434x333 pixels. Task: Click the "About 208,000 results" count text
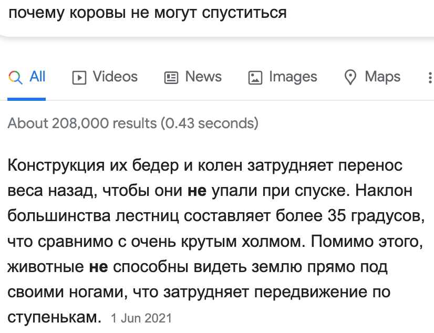[82, 123]
